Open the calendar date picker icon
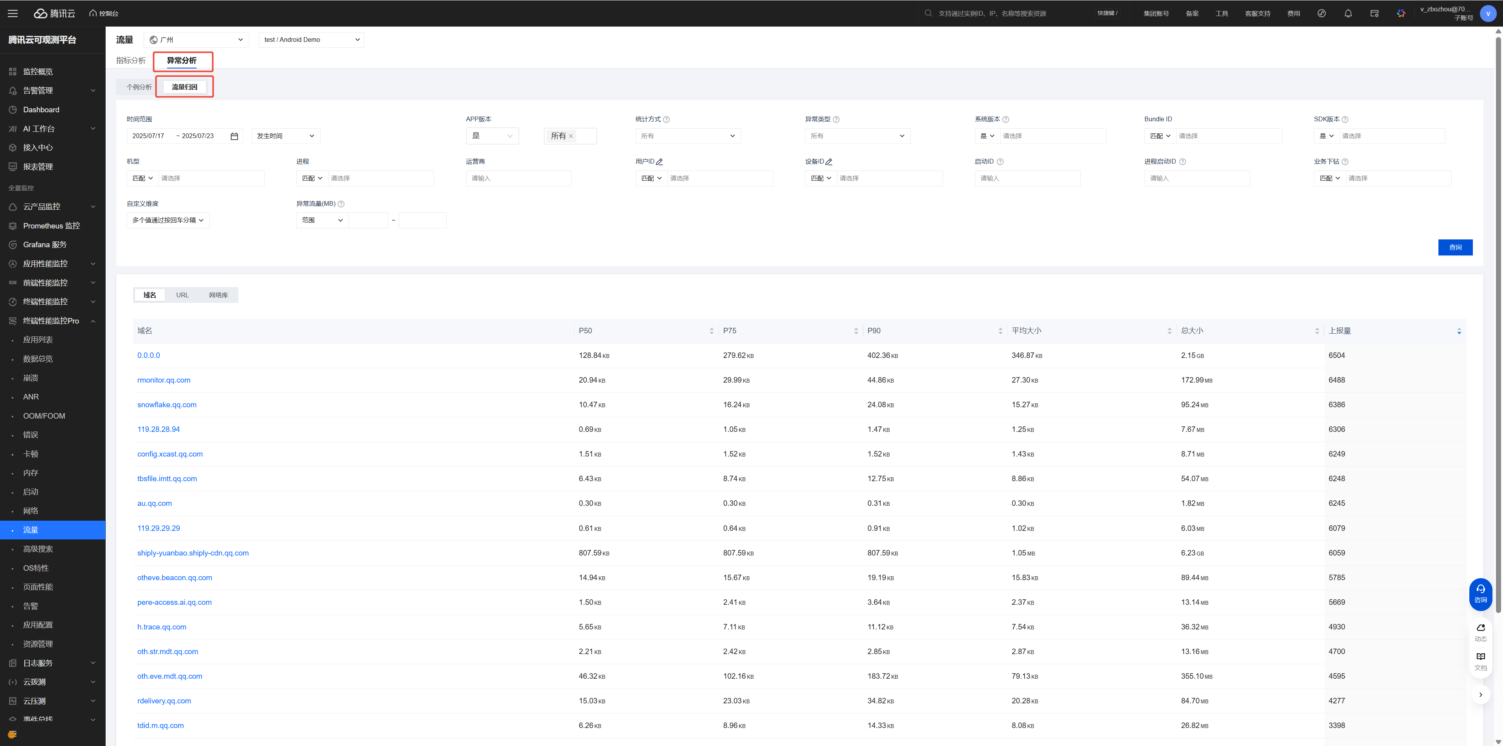 [234, 136]
